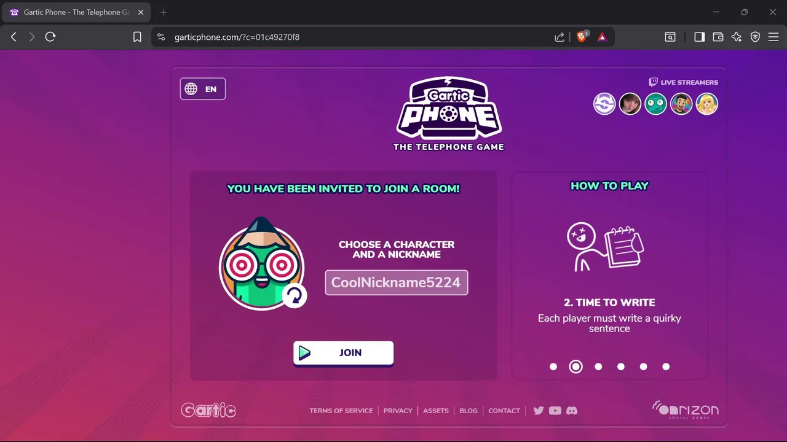Open the browser hamburger menu
This screenshot has width=787, height=442.
[x=773, y=37]
